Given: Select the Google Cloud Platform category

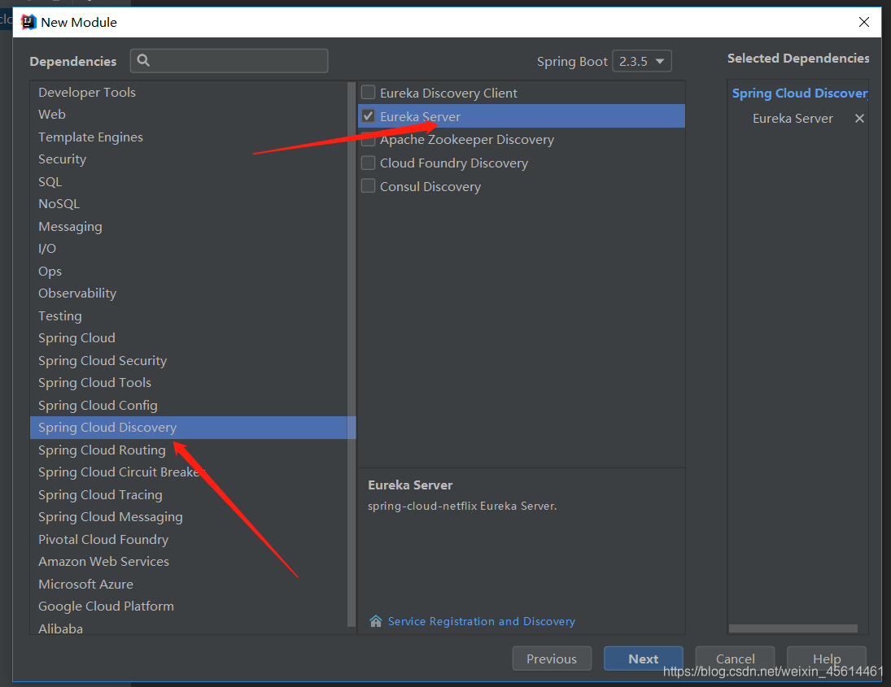Looking at the screenshot, I should click(188, 607).
